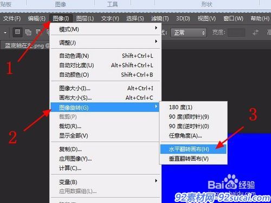
Task: Select 90 度(逆时针)(0) rotation
Action: point(193,126)
